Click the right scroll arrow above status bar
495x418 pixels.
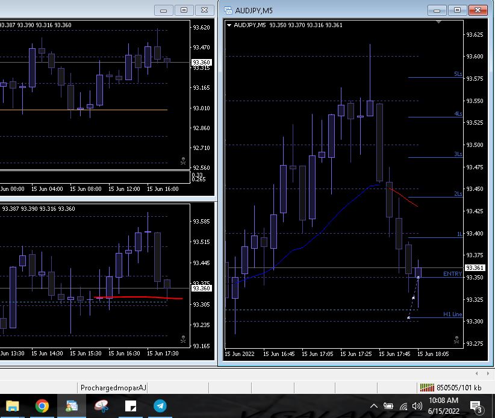tap(487, 374)
